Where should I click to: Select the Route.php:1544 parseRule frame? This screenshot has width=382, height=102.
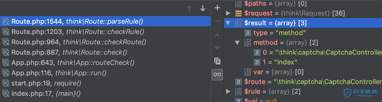105,21
